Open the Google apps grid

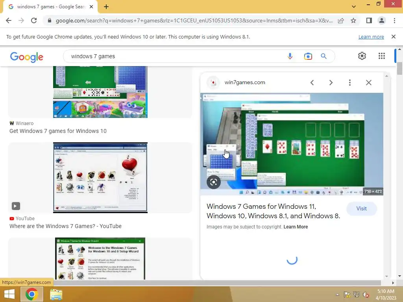382,56
